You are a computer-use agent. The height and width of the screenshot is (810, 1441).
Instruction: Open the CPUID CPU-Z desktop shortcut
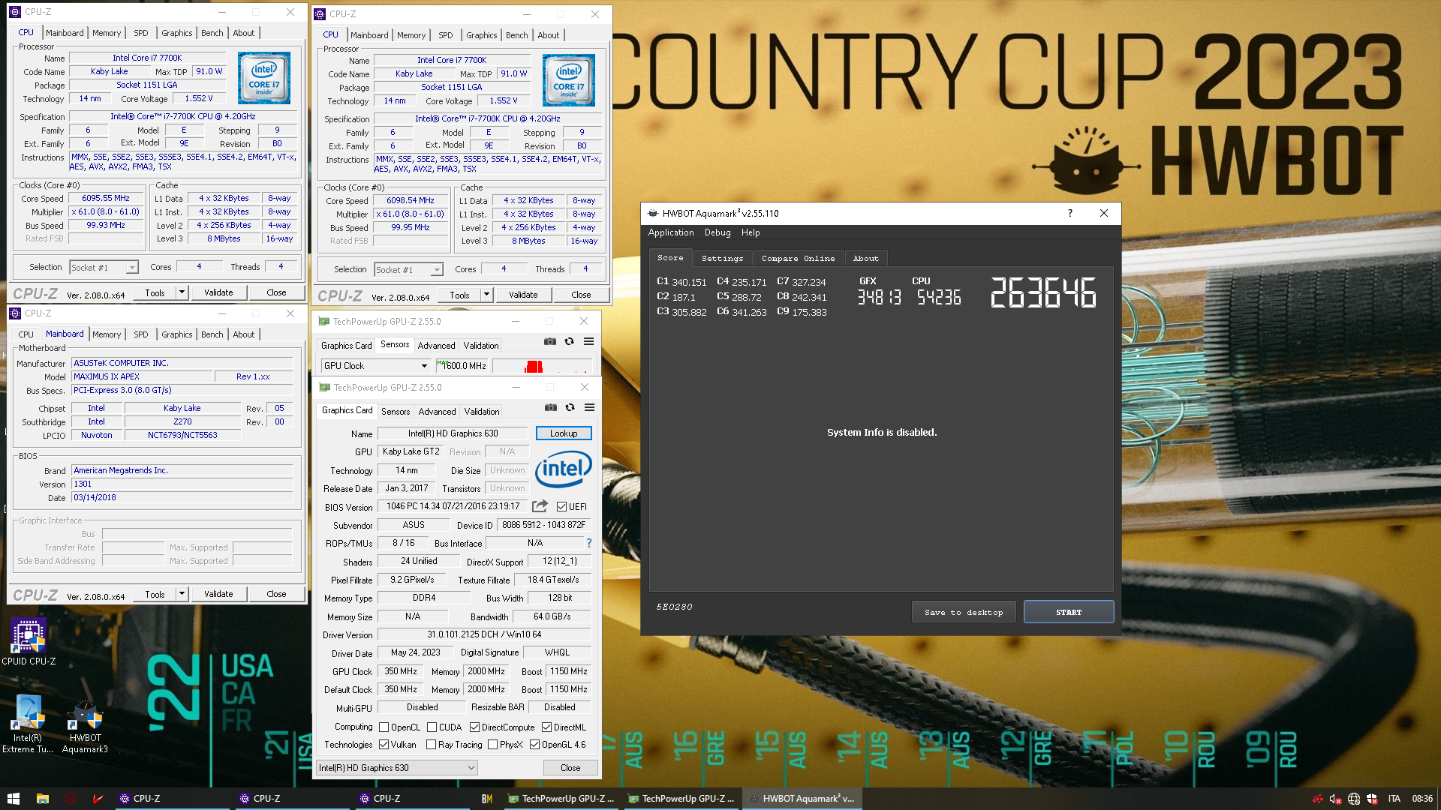point(29,642)
